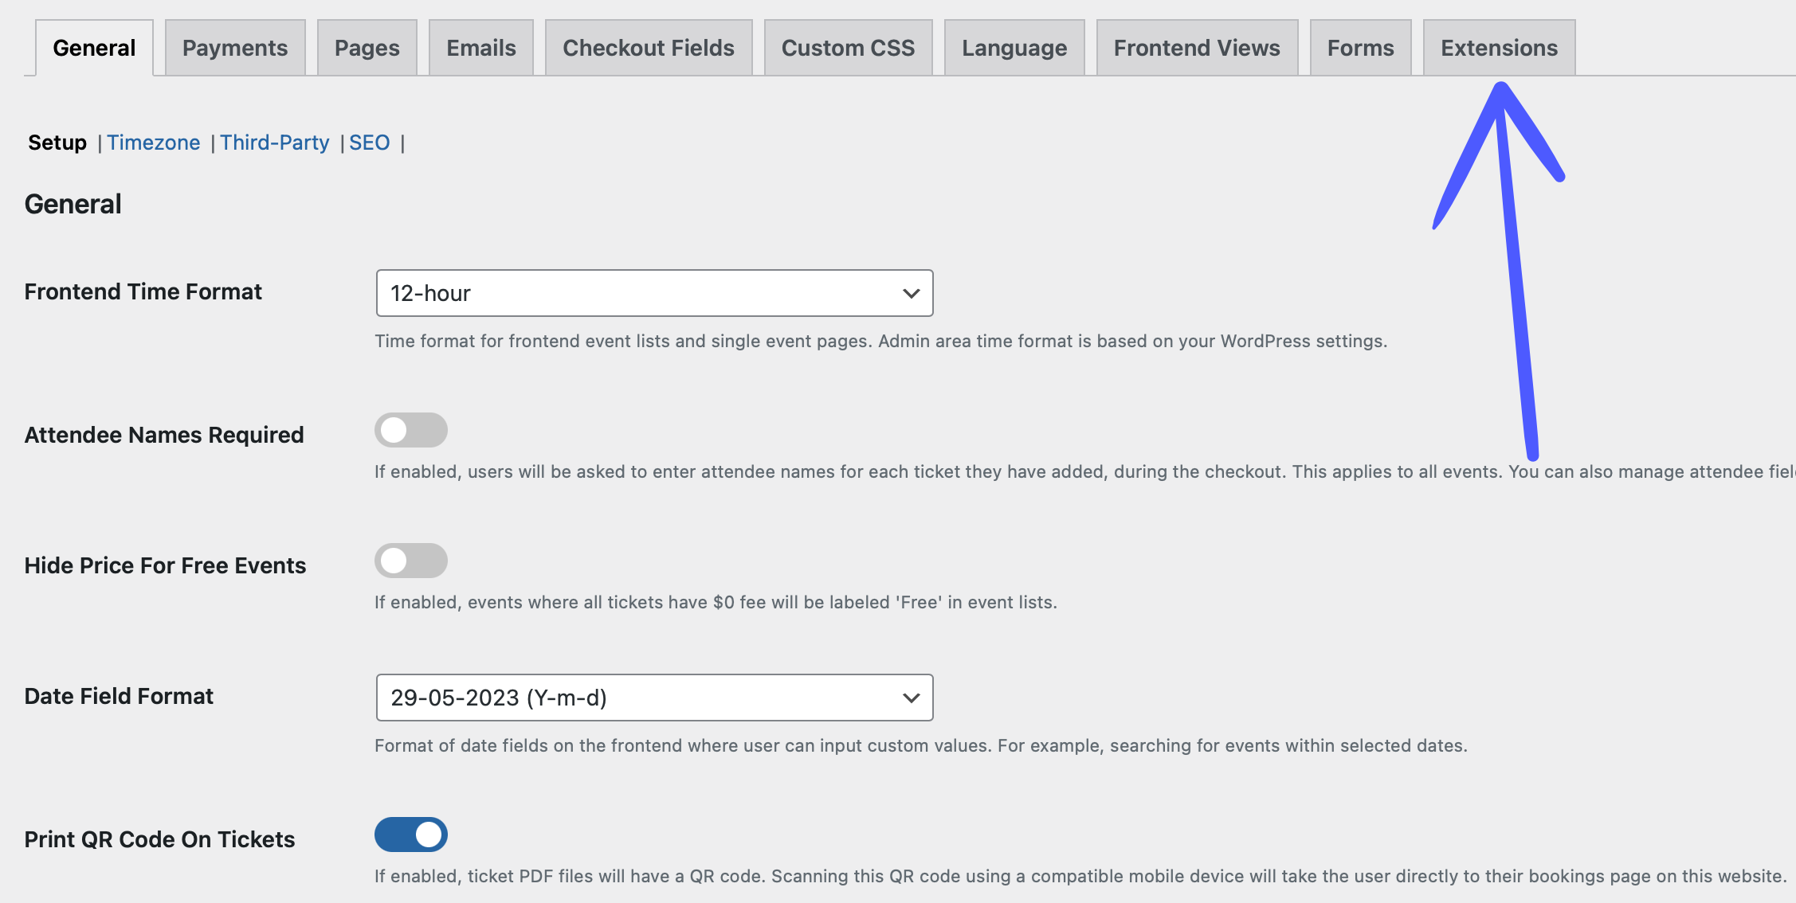This screenshot has width=1796, height=903.
Task: Open the Emails tab
Action: coord(480,48)
